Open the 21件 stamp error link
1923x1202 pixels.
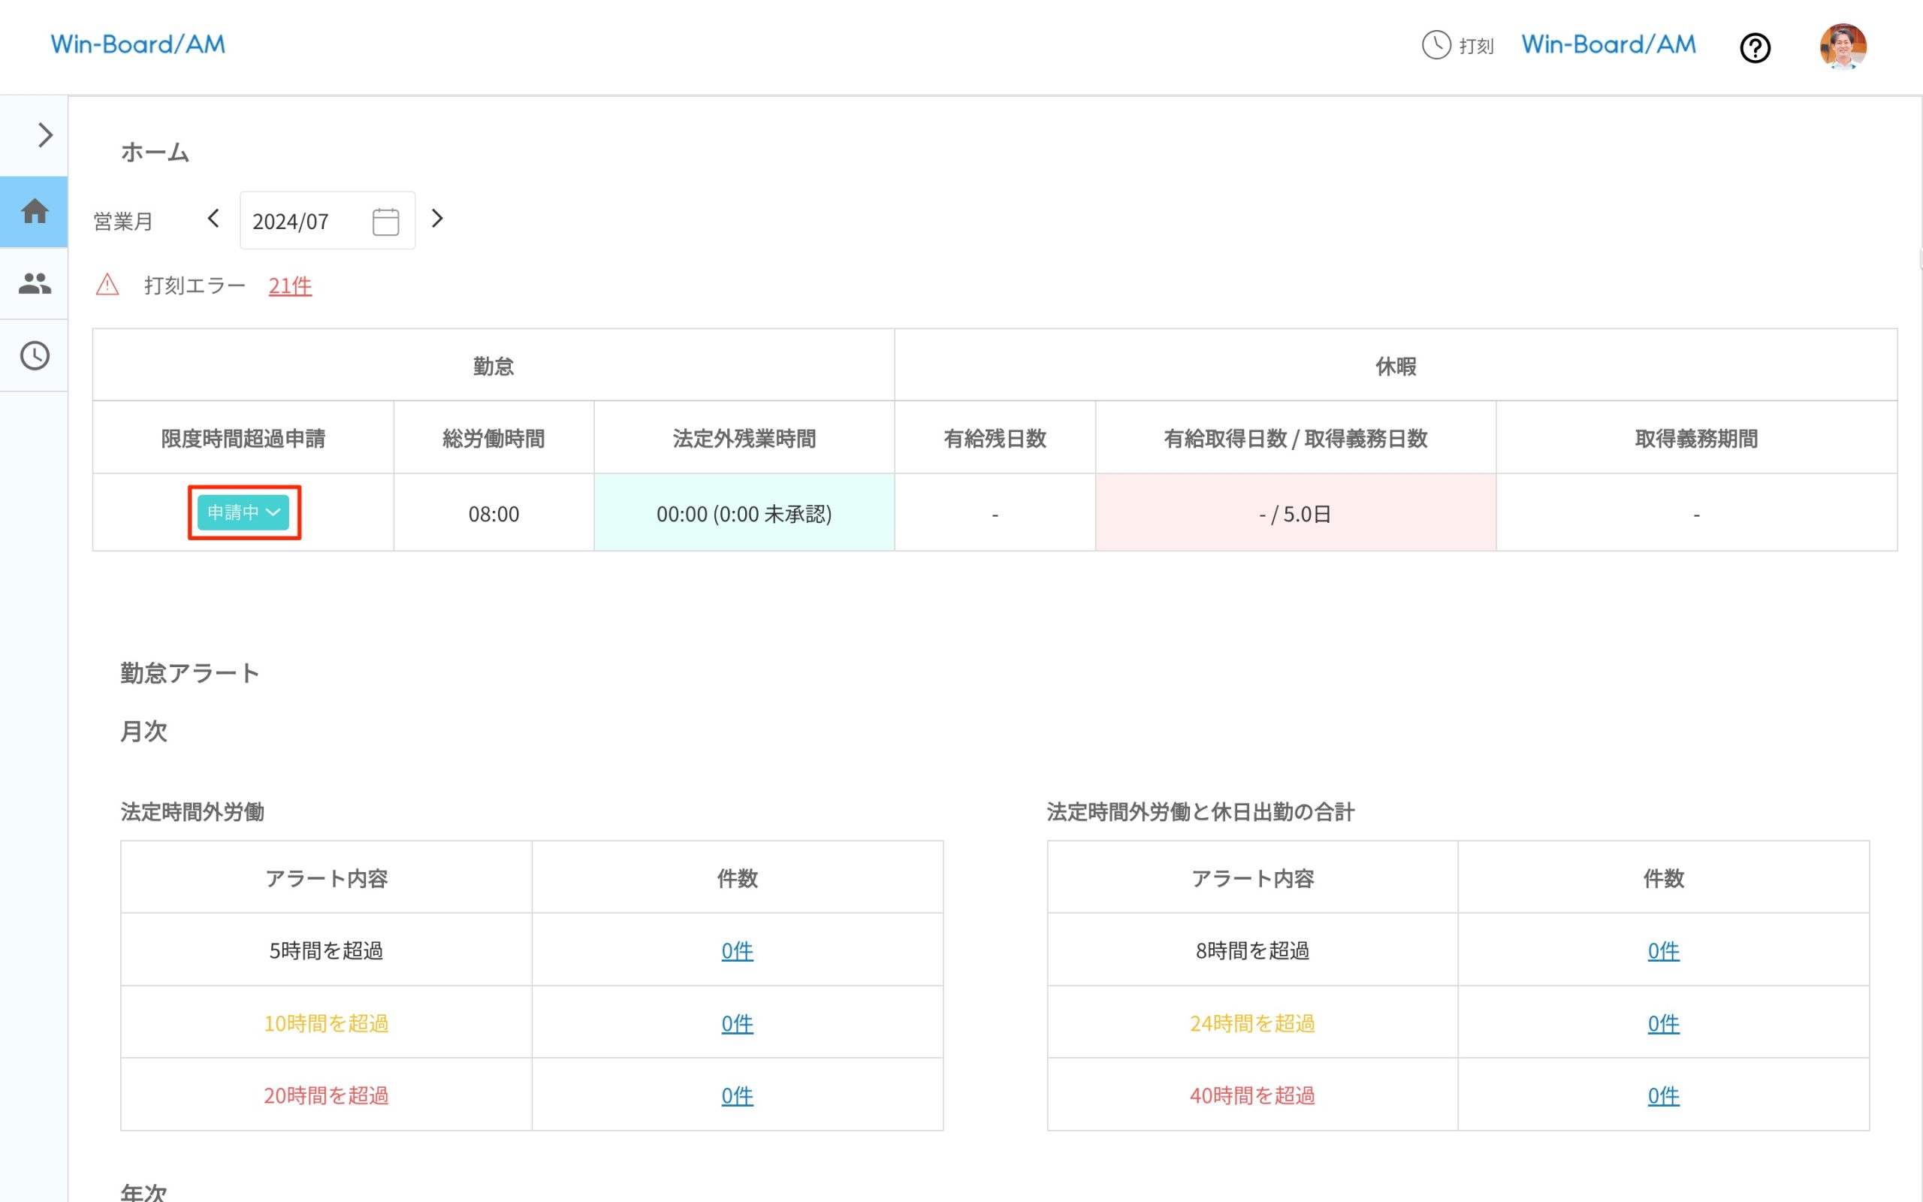(x=290, y=285)
